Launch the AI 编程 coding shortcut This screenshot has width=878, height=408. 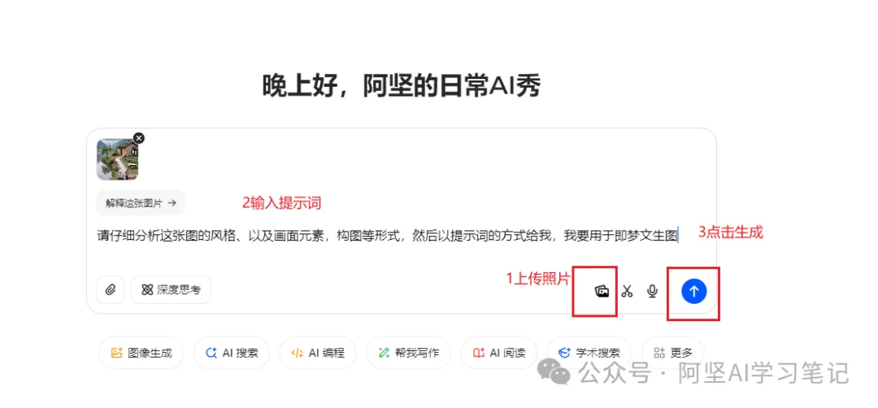point(318,354)
